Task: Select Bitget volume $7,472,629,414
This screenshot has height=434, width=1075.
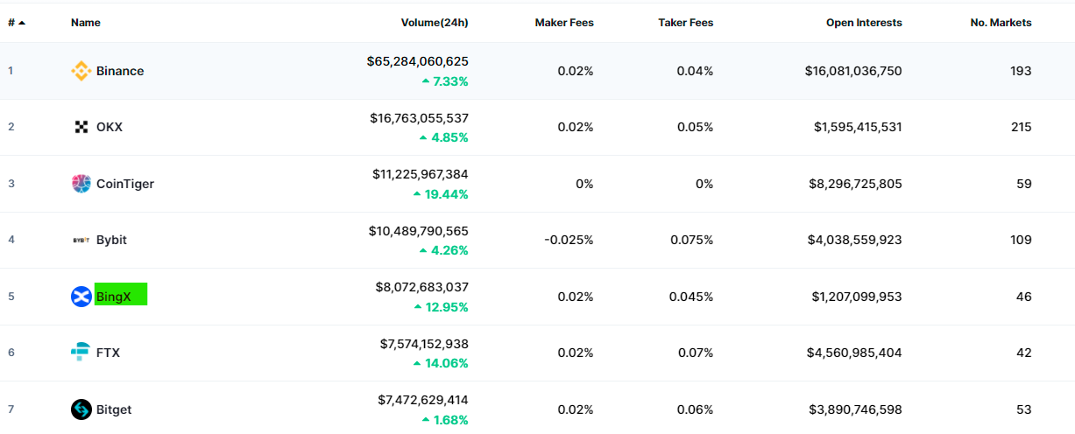Action: coord(423,400)
